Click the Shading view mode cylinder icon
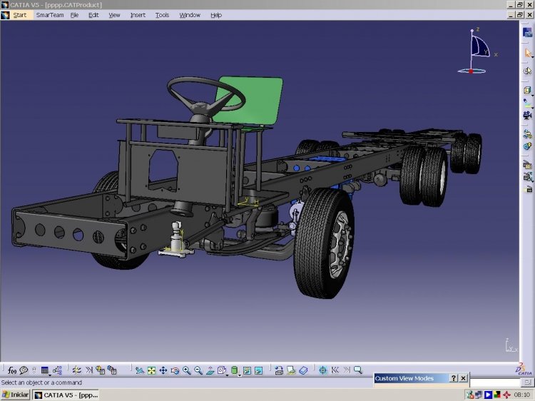535x401 pixels. 234,370
